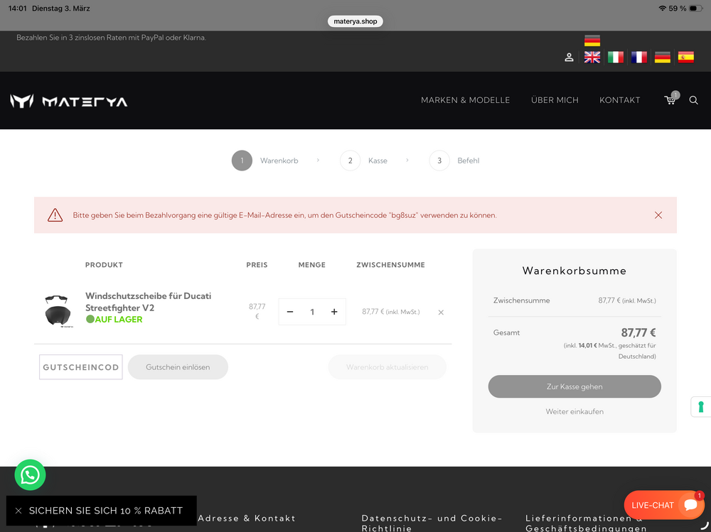Click the materya.shop address bar
This screenshot has width=711, height=532.
(355, 21)
